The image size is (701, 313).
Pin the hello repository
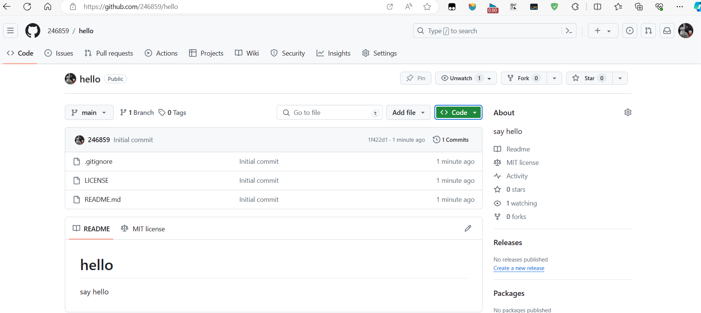[416, 78]
